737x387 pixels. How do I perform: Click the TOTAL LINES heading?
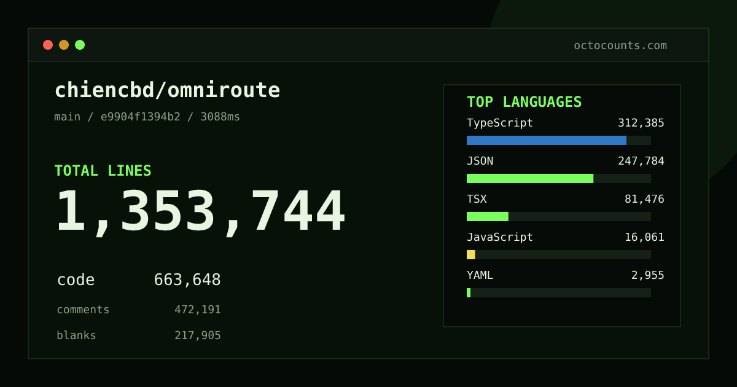[x=103, y=171]
